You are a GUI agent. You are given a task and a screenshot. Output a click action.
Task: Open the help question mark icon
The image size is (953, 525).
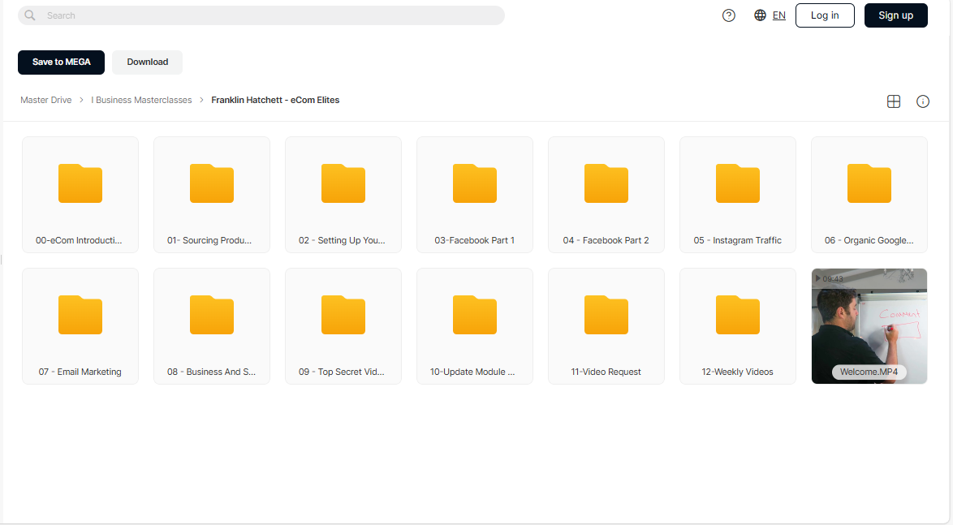729,15
